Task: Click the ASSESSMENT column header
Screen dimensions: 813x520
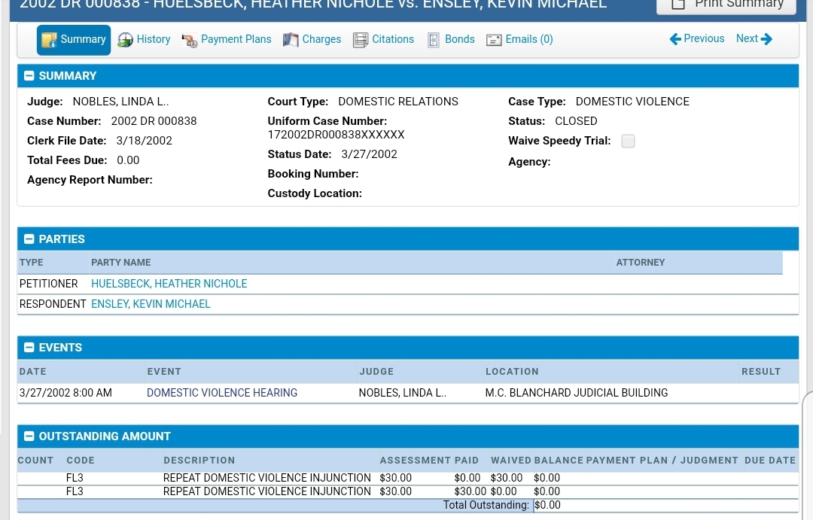Action: point(415,460)
